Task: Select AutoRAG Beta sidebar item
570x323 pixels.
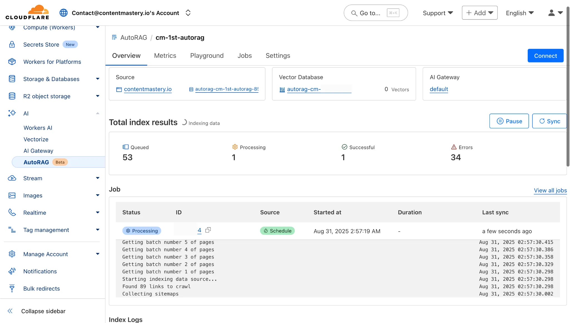Action: point(58,162)
